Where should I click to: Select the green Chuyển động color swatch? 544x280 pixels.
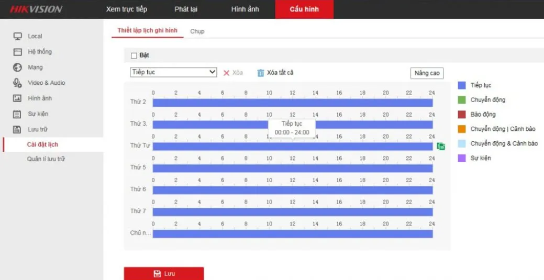(x=462, y=100)
